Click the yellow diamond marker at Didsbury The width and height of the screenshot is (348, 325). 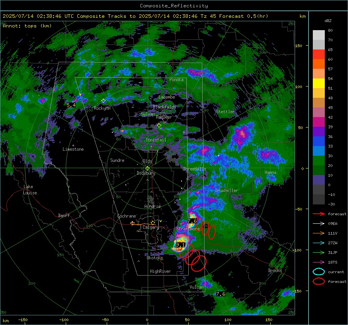pyautogui.click(x=148, y=168)
